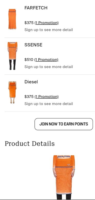
Task: Click Sign up text under FARFETCH
Action: (x=49, y=30)
